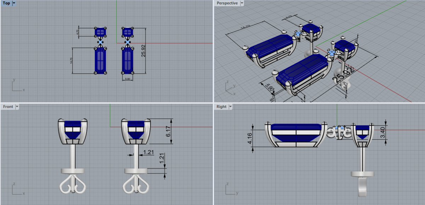Activate the Top viewport title label
The image size is (425, 205).
[x=6, y=3]
